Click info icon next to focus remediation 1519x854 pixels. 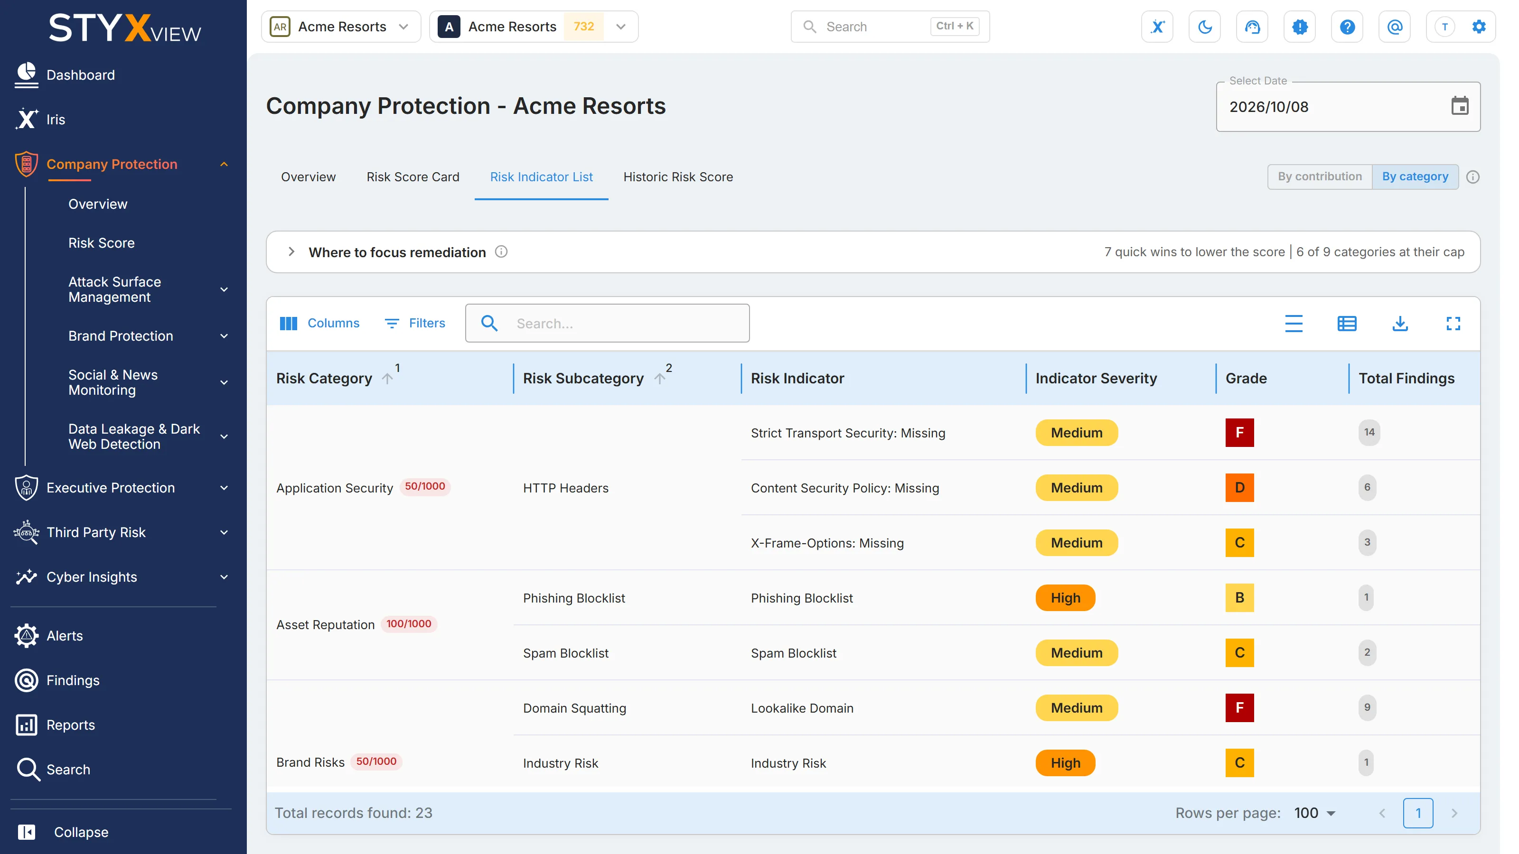click(501, 251)
